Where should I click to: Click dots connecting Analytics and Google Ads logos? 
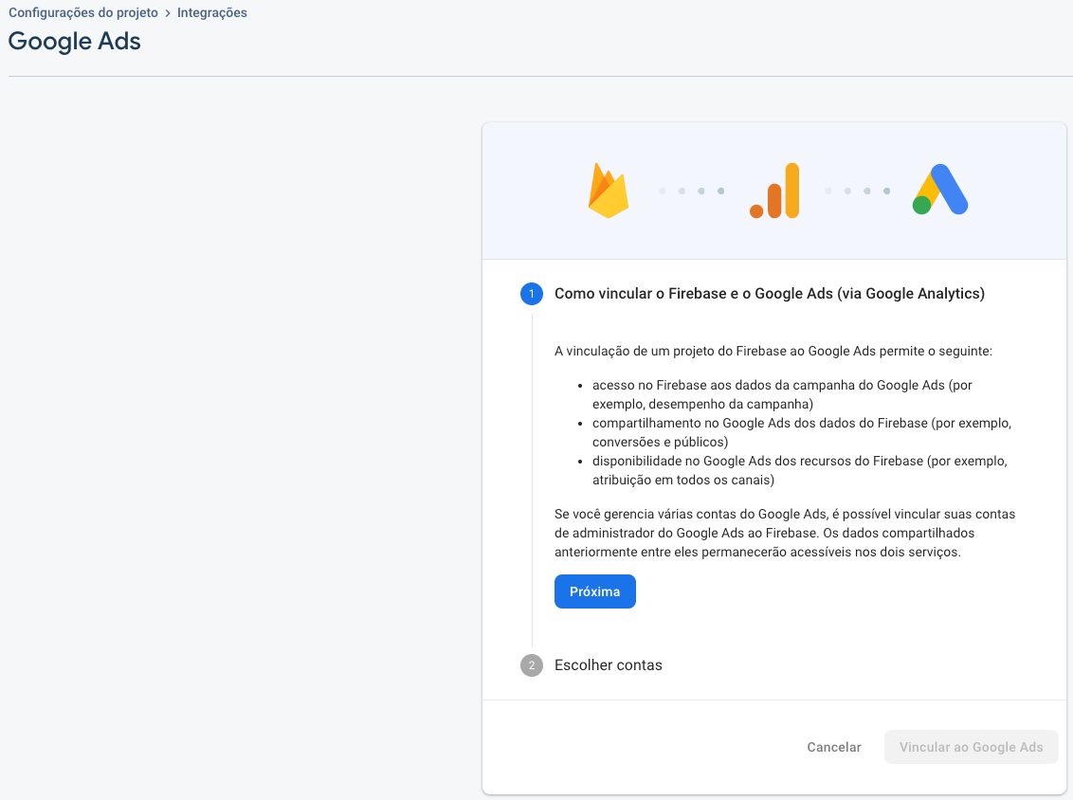[x=857, y=191]
